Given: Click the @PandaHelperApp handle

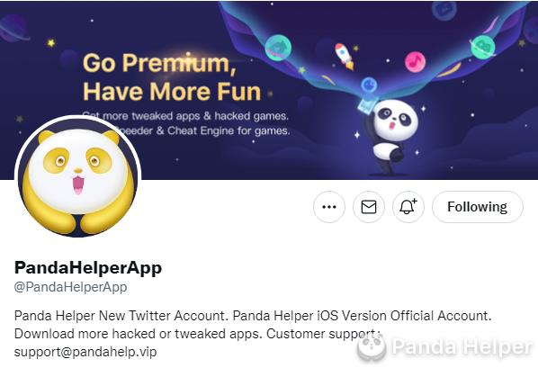Looking at the screenshot, I should [71, 287].
